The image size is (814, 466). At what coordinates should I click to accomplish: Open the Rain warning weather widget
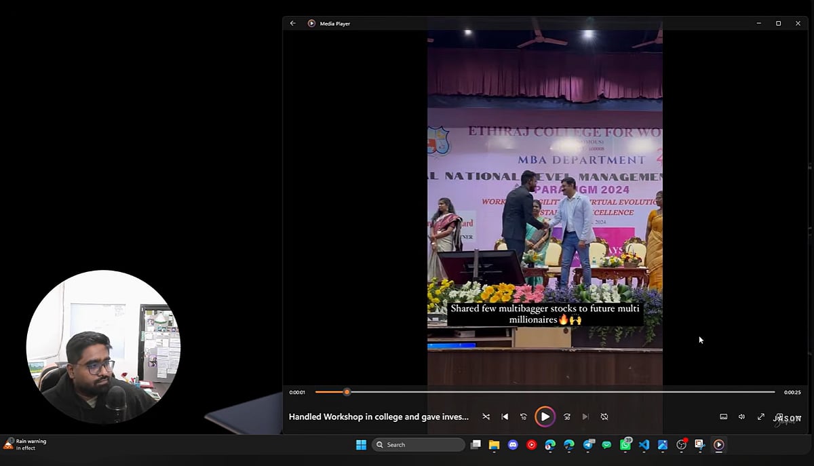[x=25, y=444]
